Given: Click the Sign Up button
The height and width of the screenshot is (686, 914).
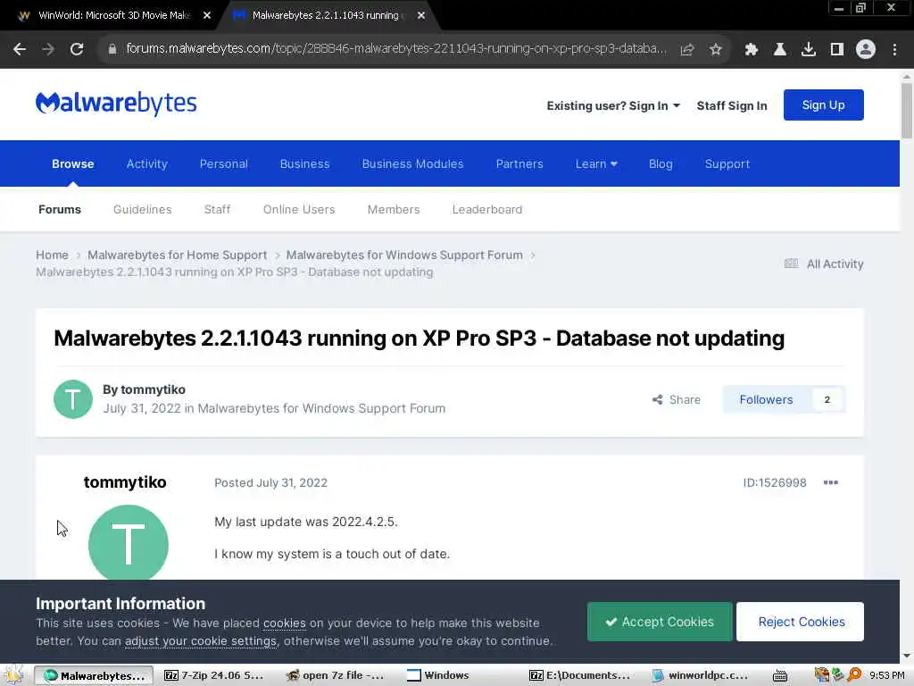Looking at the screenshot, I should pos(823,105).
